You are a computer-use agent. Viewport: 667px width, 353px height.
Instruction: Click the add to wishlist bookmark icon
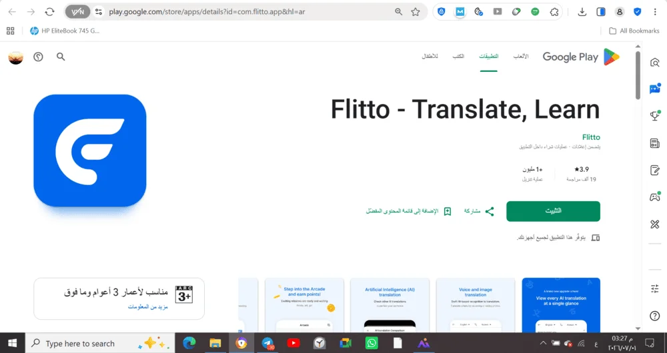pos(447,211)
